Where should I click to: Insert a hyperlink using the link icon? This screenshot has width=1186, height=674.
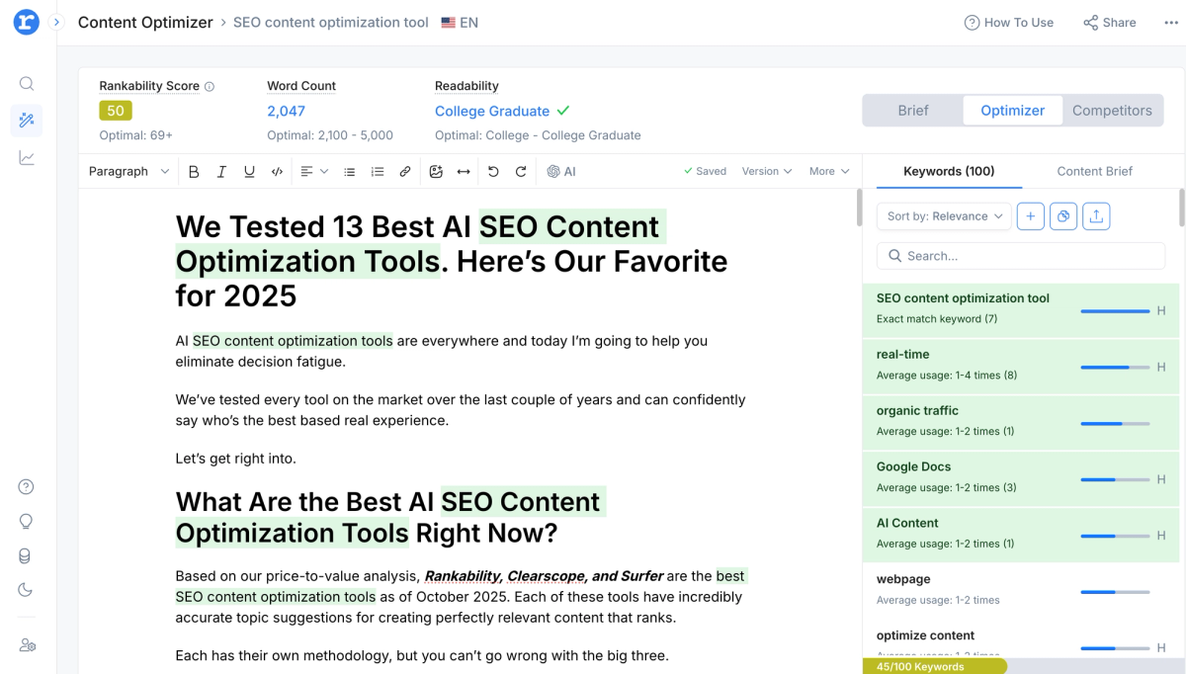[x=404, y=171]
